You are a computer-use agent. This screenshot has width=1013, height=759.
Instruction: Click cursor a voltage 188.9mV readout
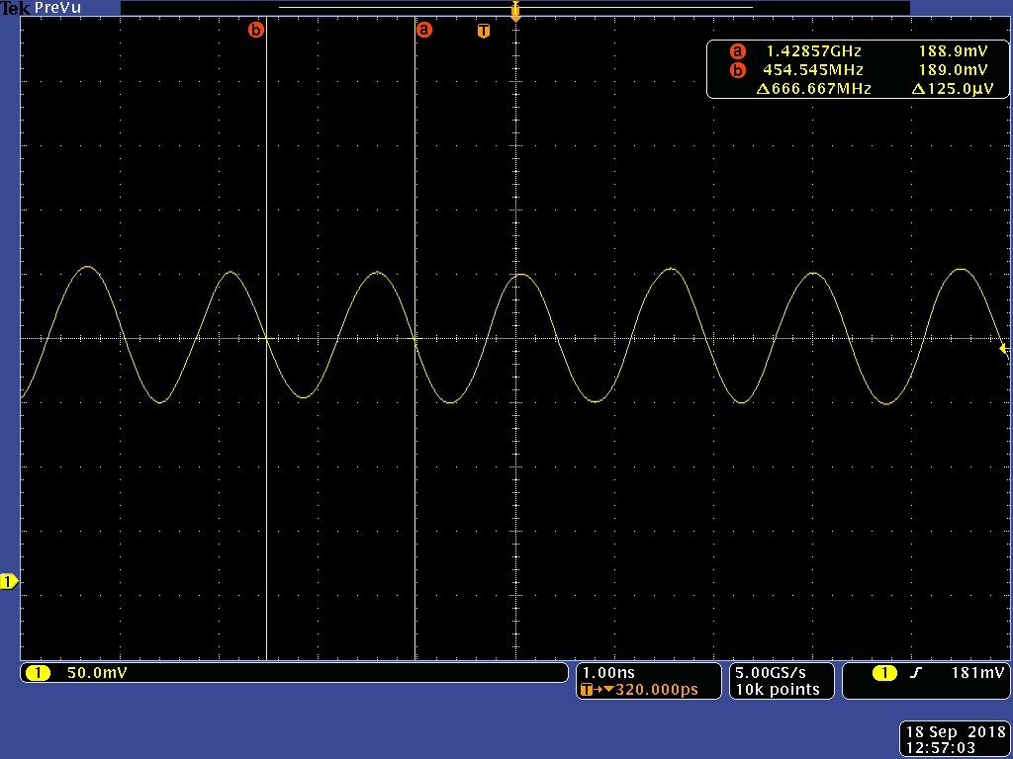pos(953,51)
